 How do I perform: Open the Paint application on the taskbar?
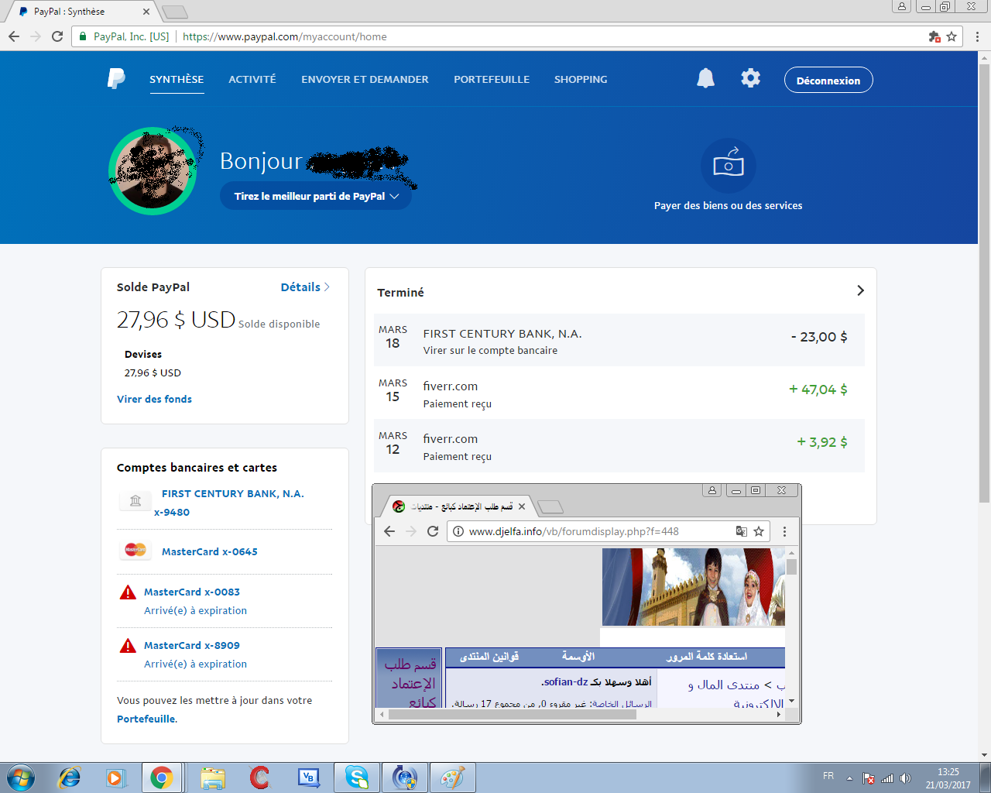(x=453, y=778)
